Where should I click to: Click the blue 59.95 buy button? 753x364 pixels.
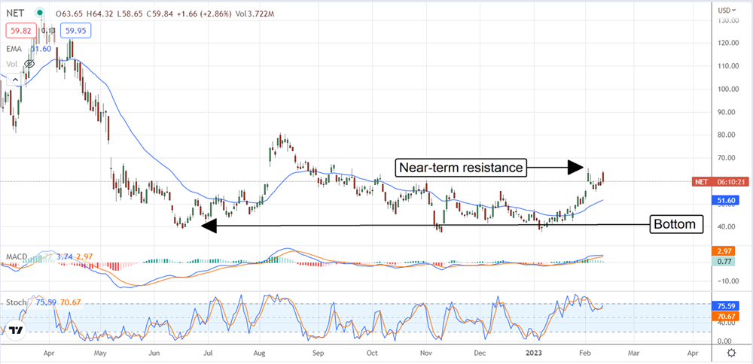pos(77,31)
